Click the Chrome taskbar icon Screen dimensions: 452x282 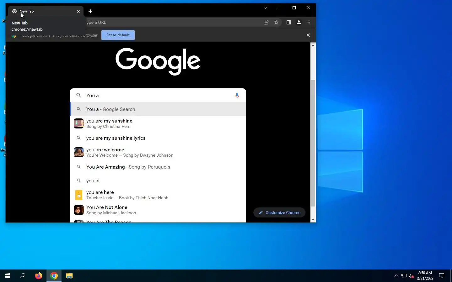pyautogui.click(x=54, y=276)
